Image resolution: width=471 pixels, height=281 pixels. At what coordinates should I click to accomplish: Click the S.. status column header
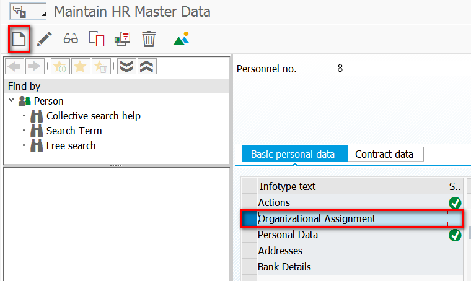tap(455, 186)
